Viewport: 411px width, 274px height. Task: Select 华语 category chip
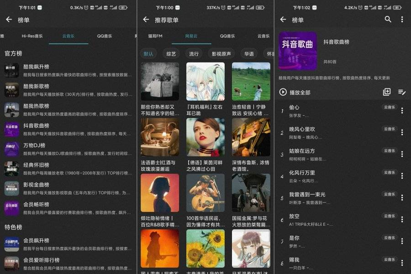pyautogui.click(x=249, y=54)
